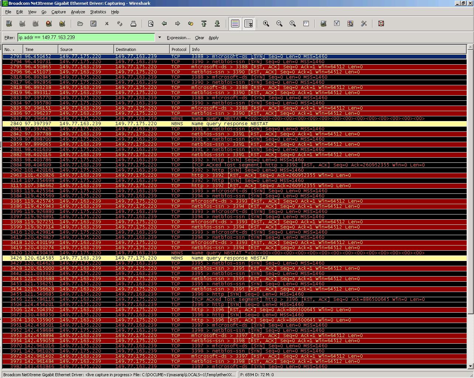474x378 pixels.
Task: Start a new live capture
Action: click(36, 24)
